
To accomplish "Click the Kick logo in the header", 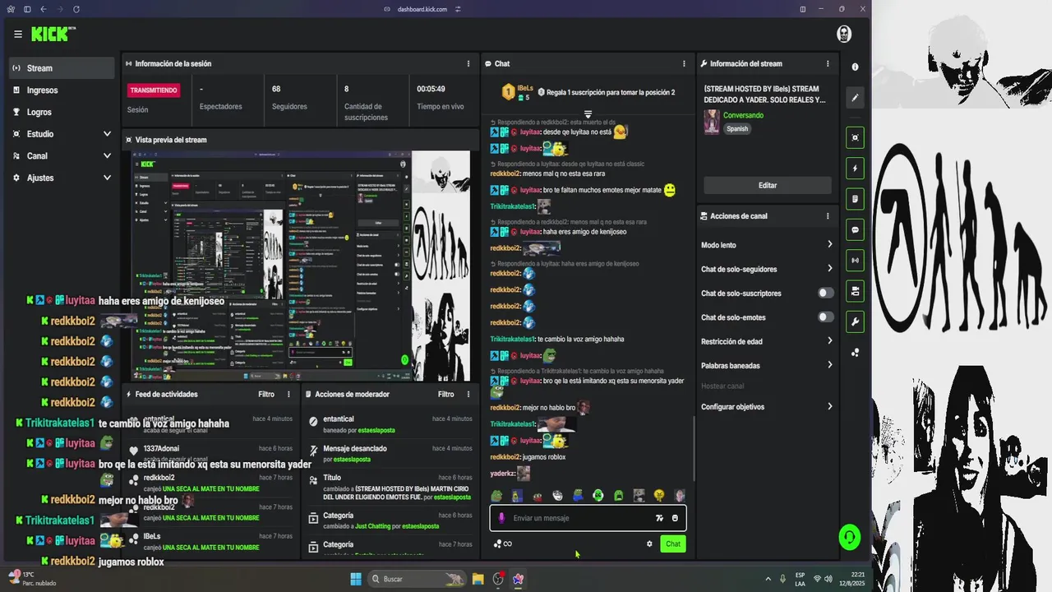I will tap(53, 34).
